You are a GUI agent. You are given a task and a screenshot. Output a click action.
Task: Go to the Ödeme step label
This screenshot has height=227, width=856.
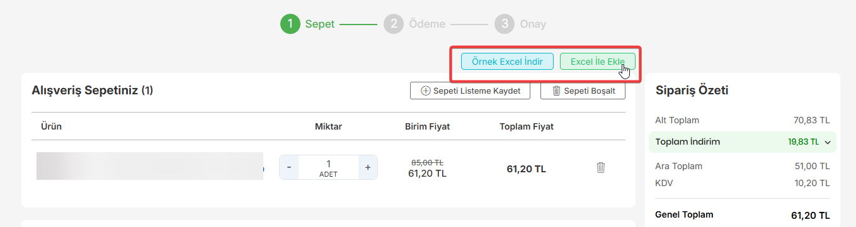click(426, 24)
